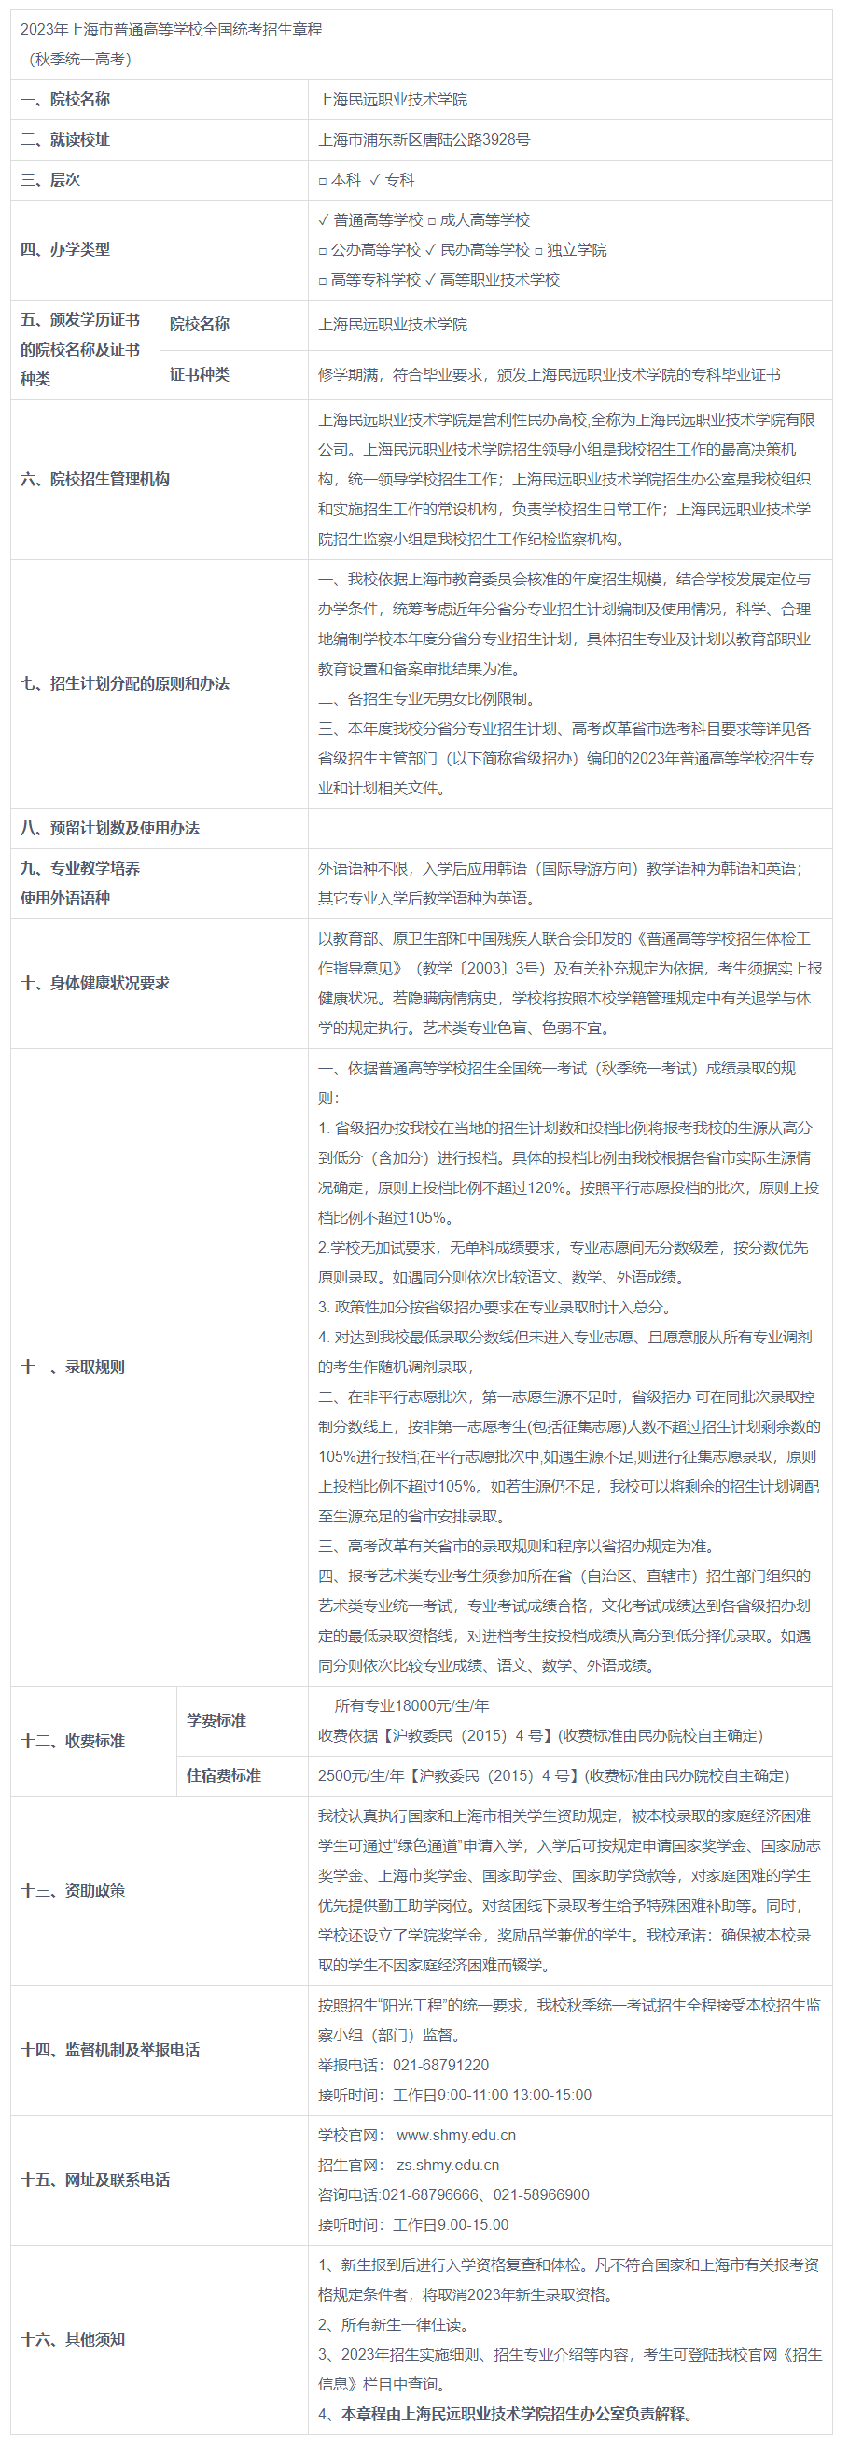Viewport: 849px width, 2453px height.
Task: Click the checked 高等职业技术学校 option
Action: pyautogui.click(x=492, y=279)
